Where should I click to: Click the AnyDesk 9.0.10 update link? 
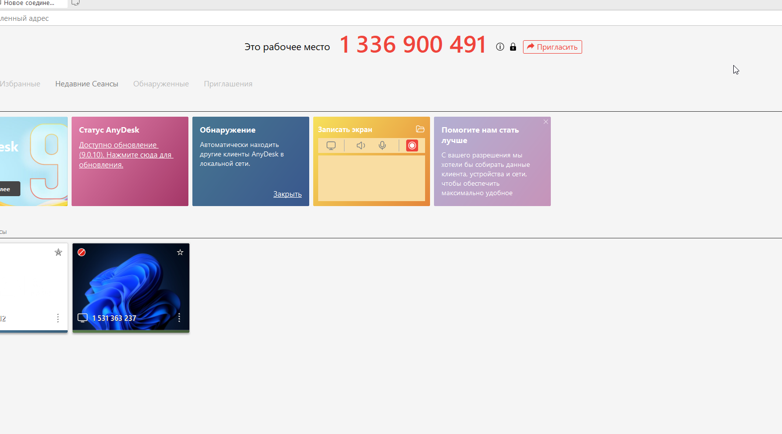(x=126, y=155)
